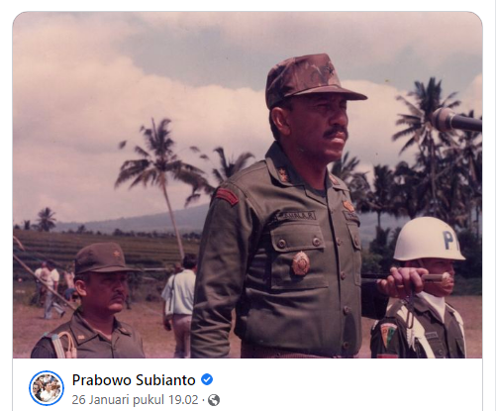Click the blue verified checkmark badge

[207, 379]
